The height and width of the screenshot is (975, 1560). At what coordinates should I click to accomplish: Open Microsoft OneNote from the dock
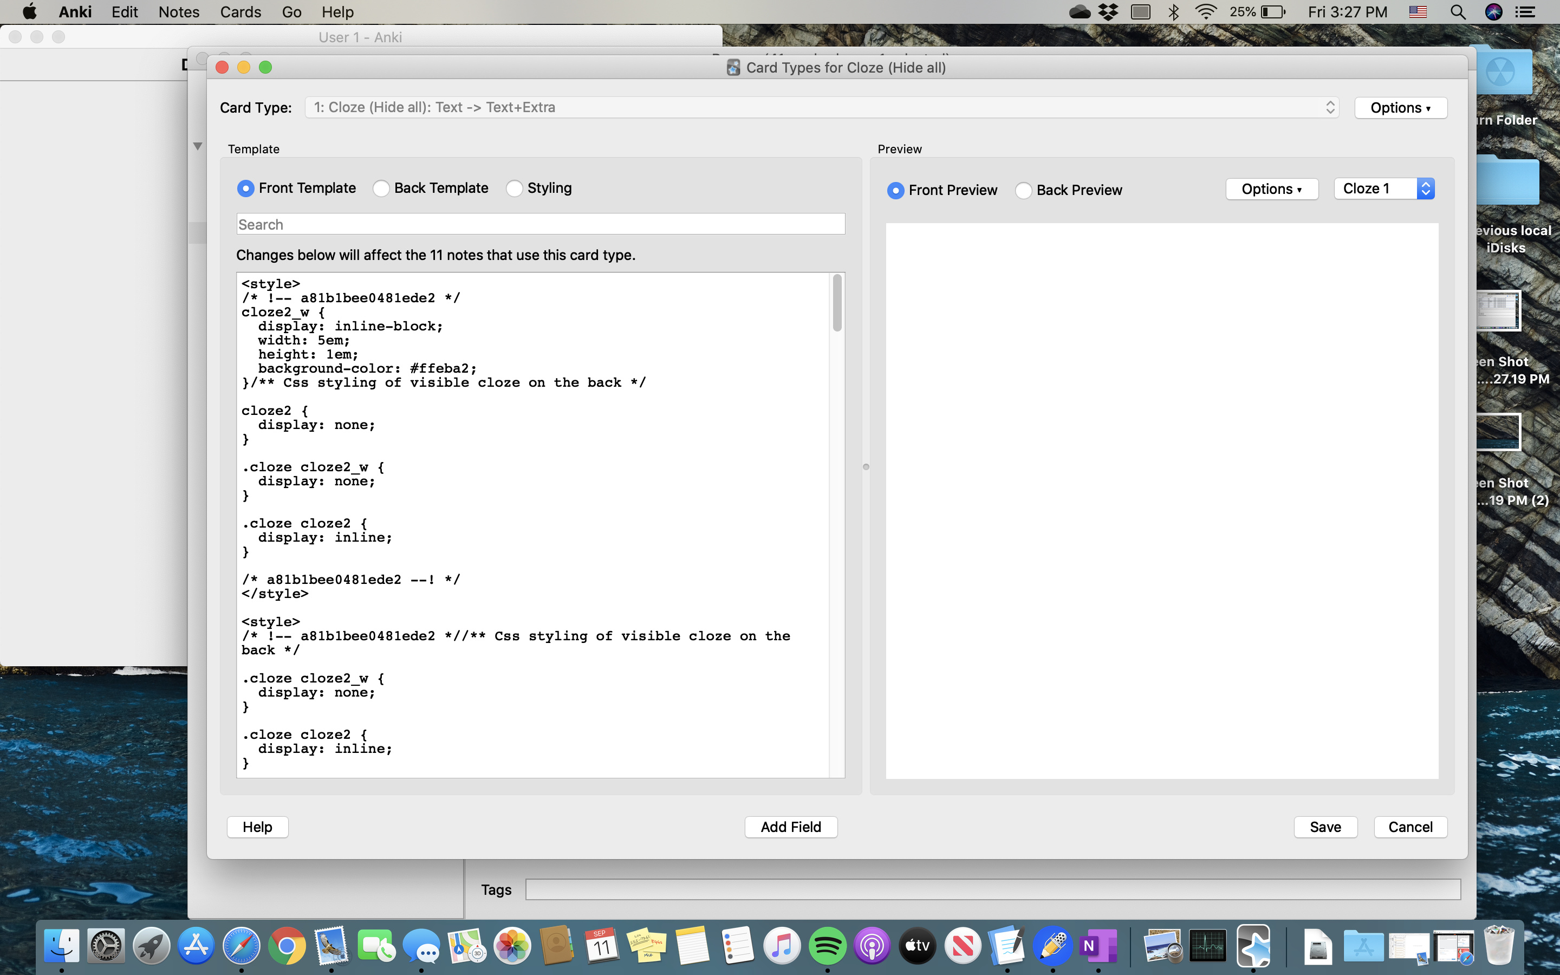(1098, 946)
